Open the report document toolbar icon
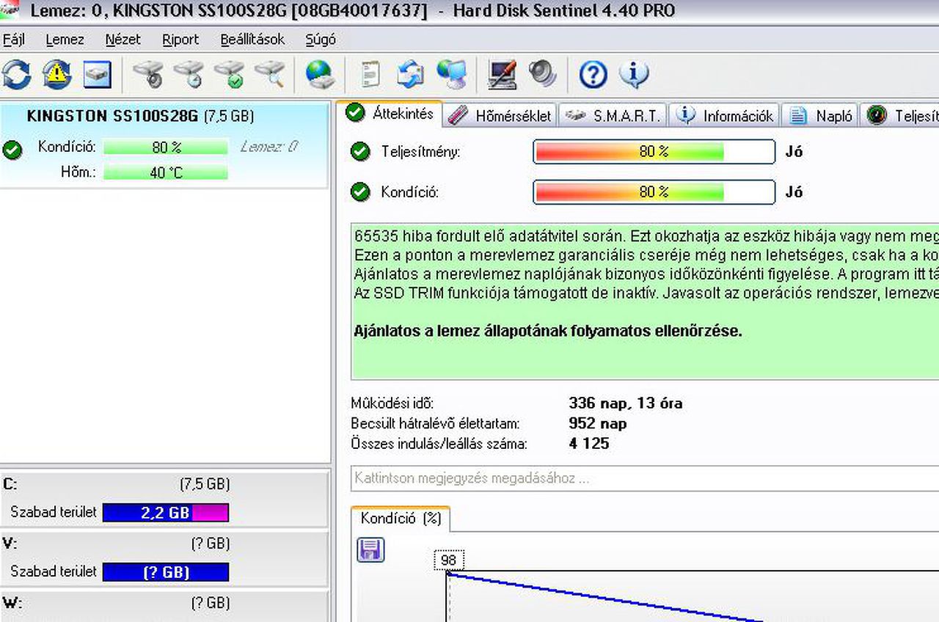Image resolution: width=939 pixels, height=622 pixels. click(x=371, y=75)
